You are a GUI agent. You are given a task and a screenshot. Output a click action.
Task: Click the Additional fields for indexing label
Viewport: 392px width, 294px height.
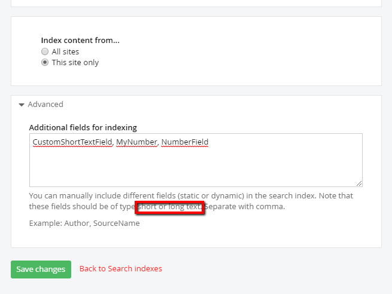coord(83,127)
